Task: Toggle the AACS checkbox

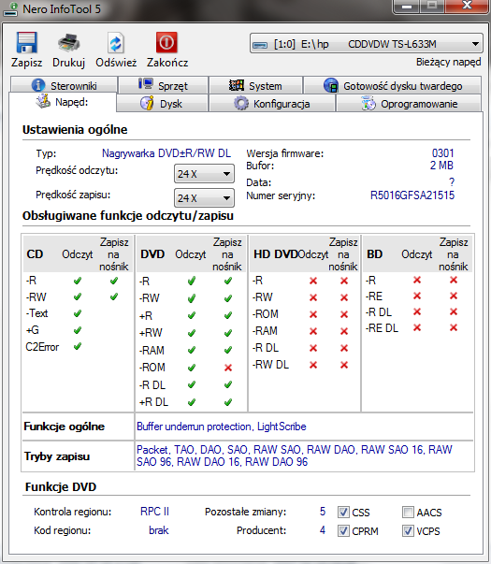Action: [x=408, y=512]
